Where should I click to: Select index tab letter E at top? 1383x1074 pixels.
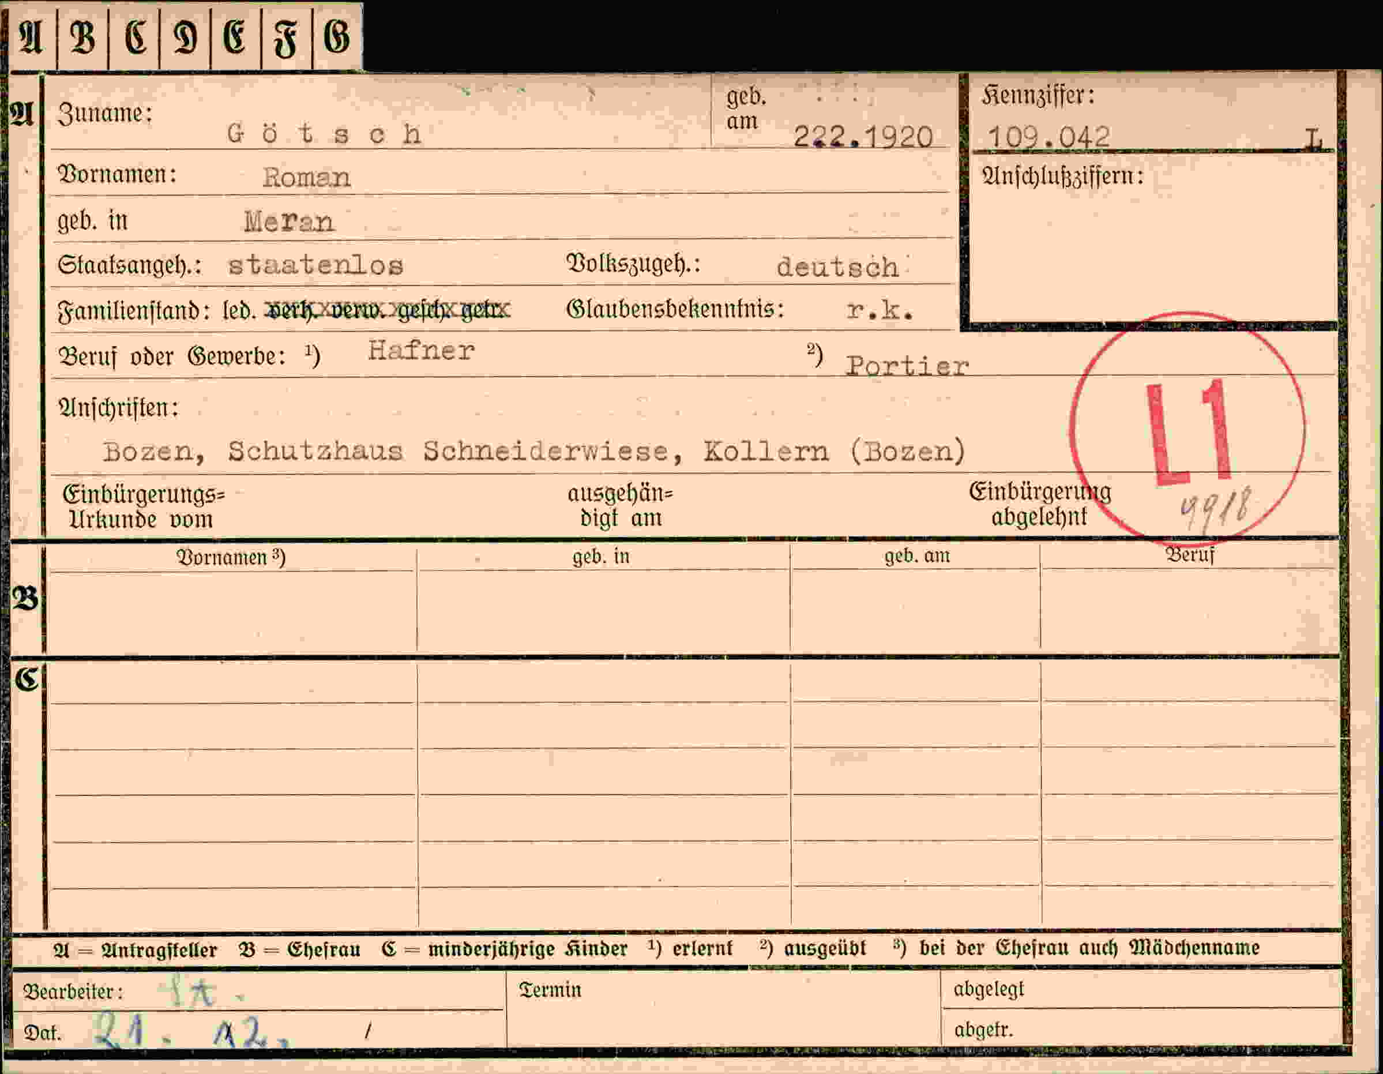pyautogui.click(x=235, y=37)
